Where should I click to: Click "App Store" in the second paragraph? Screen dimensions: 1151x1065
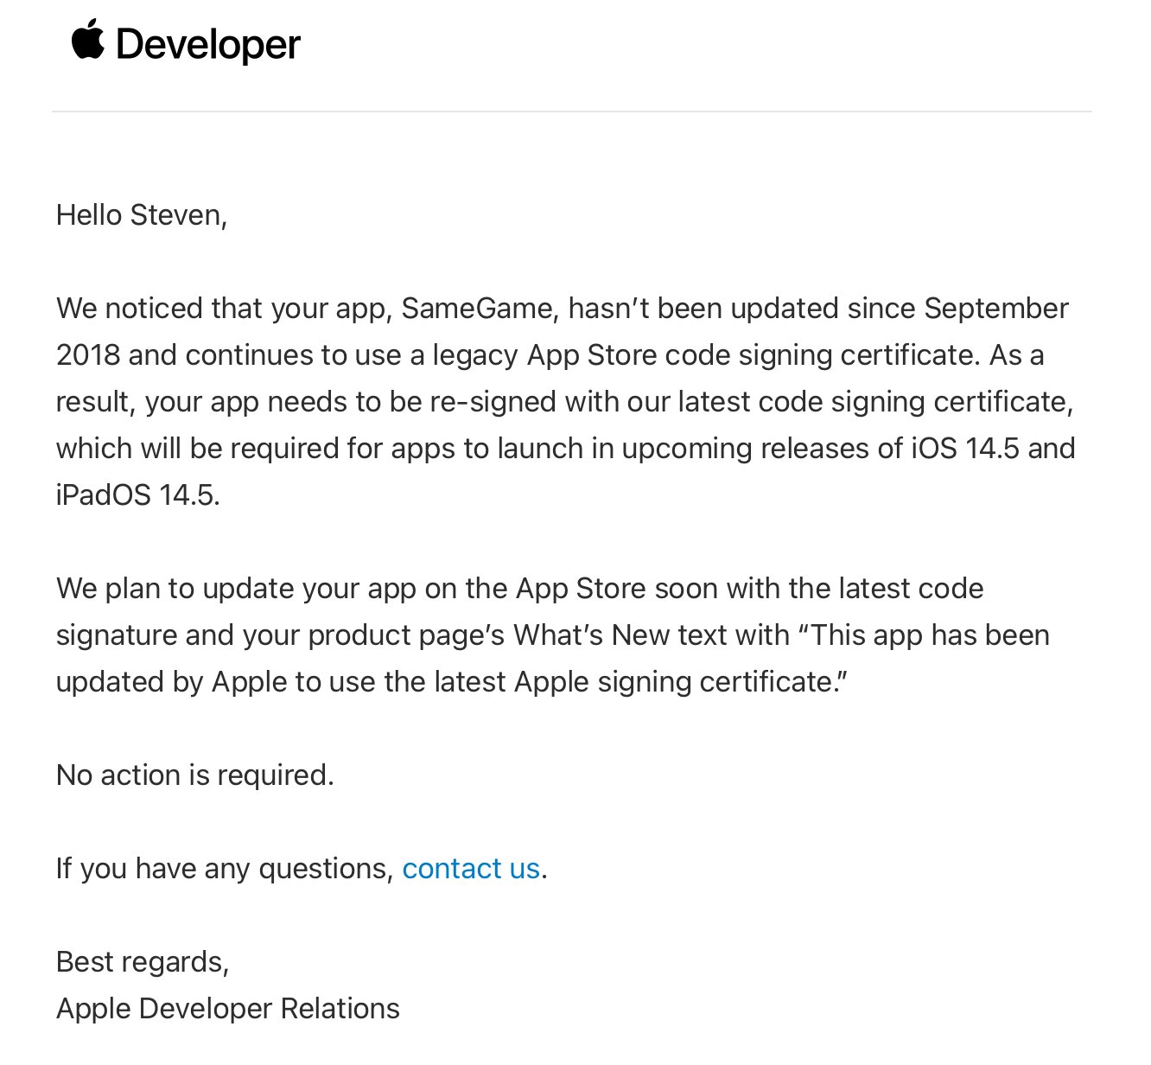581,589
